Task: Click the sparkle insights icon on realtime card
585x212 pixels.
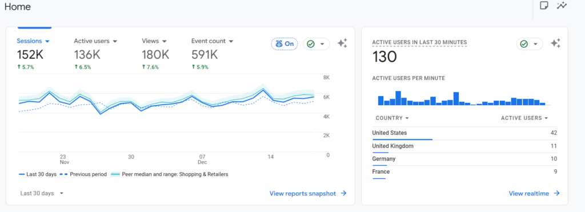Action: [555, 43]
